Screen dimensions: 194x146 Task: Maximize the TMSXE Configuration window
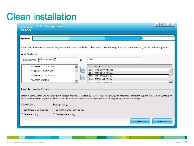click(162, 24)
